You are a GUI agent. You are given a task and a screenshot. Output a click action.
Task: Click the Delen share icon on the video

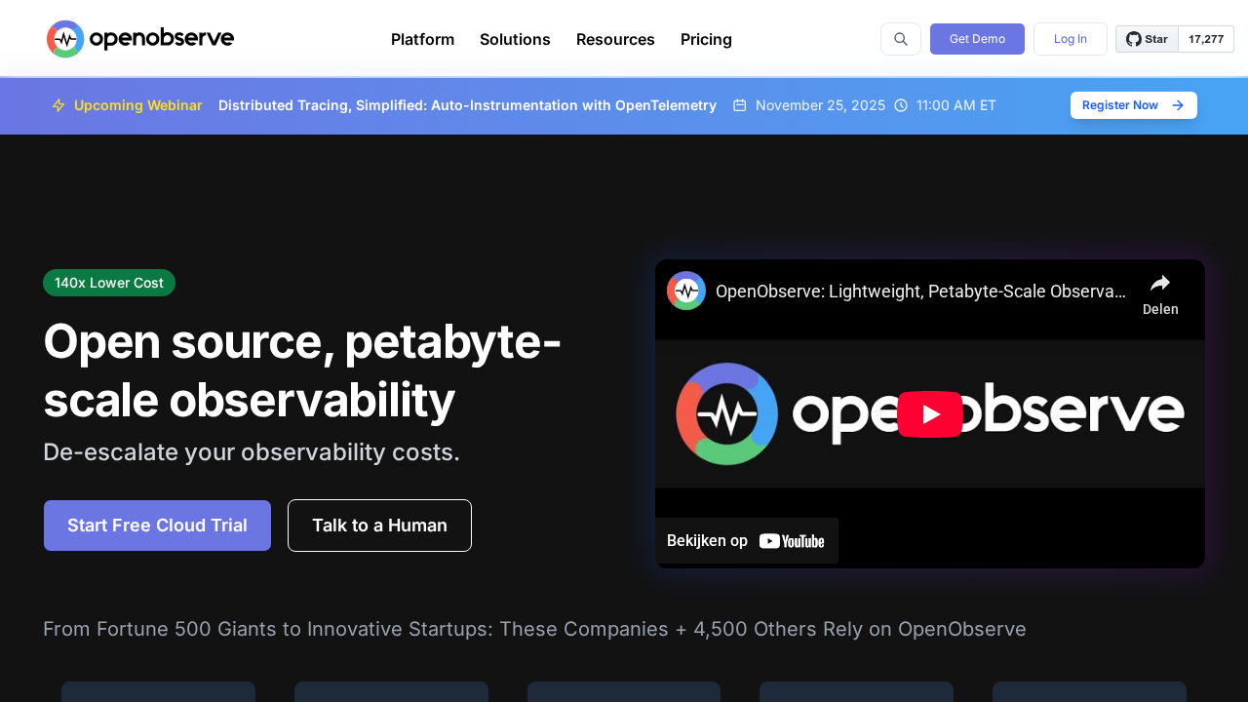1159,283
